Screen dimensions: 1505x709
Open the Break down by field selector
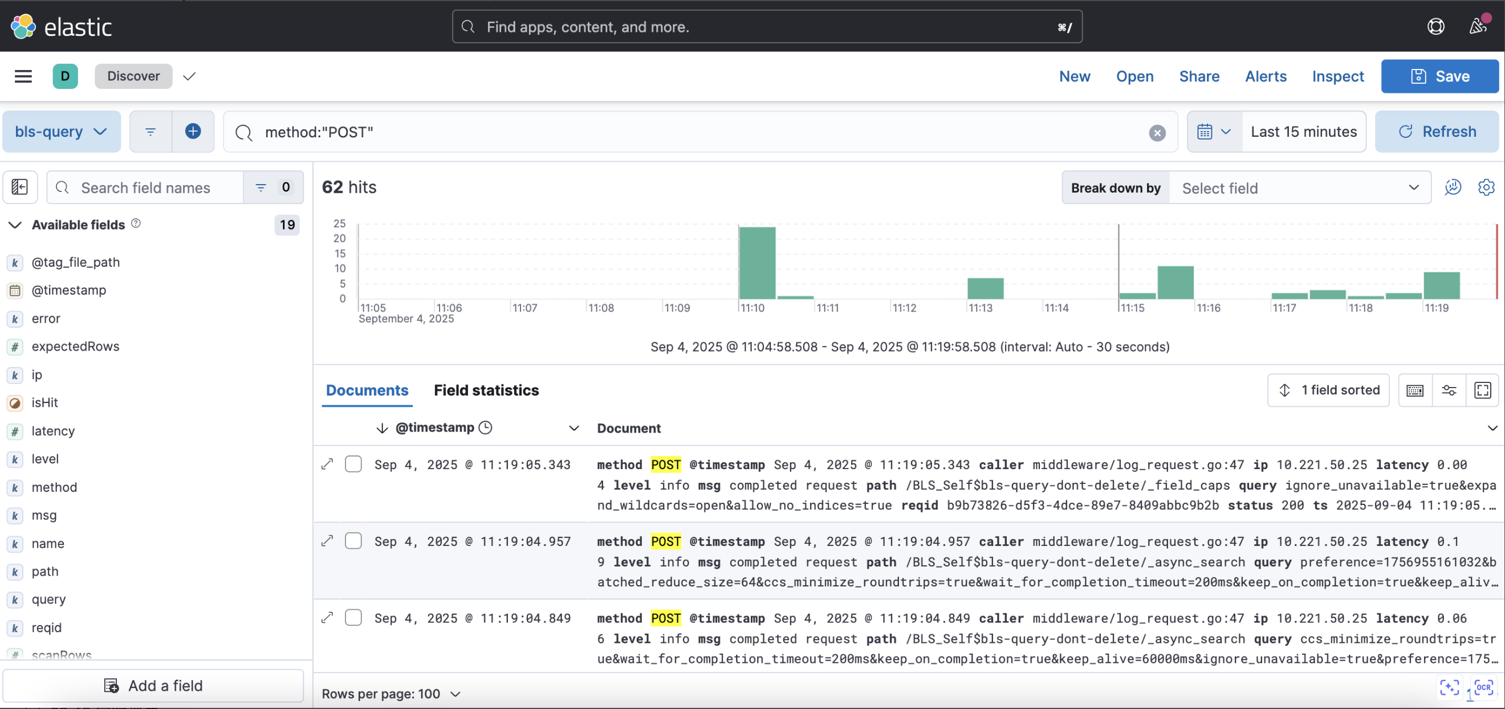point(1300,188)
